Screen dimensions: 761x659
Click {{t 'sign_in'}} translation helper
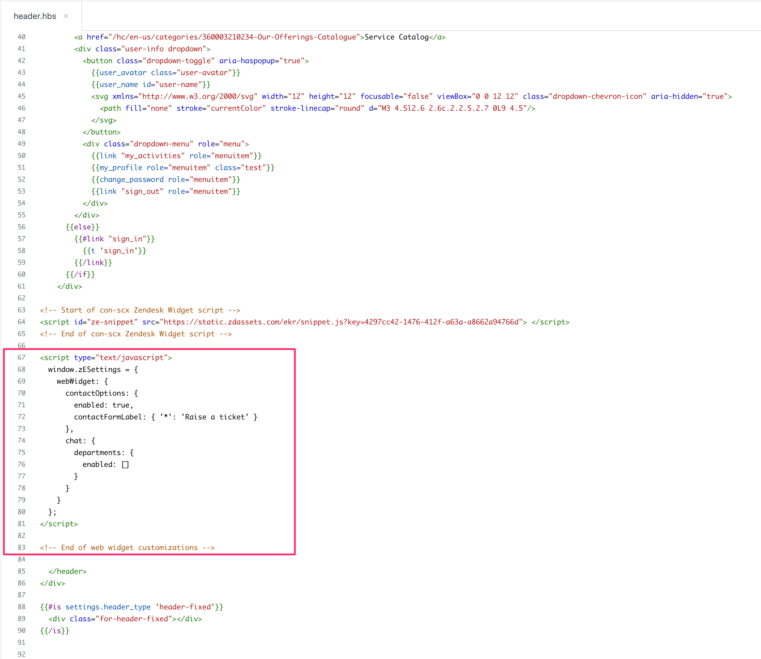click(114, 251)
